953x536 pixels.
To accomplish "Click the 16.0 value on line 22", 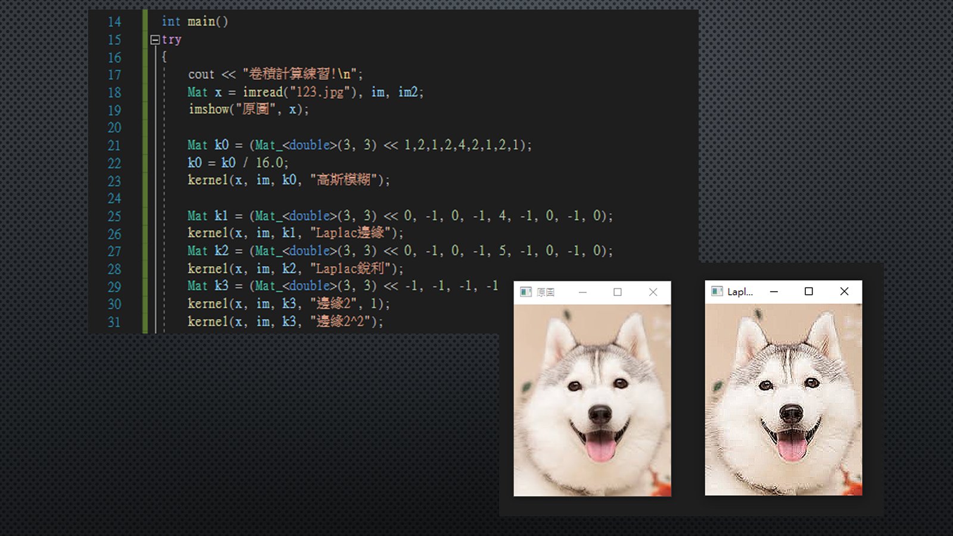I will [271, 163].
